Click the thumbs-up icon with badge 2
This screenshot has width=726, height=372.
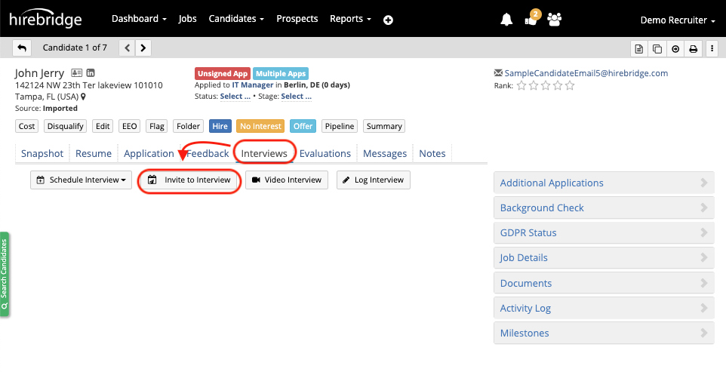pos(530,20)
